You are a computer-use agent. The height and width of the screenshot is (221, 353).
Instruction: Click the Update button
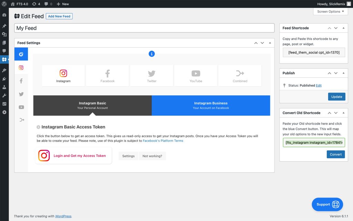pyautogui.click(x=336, y=97)
